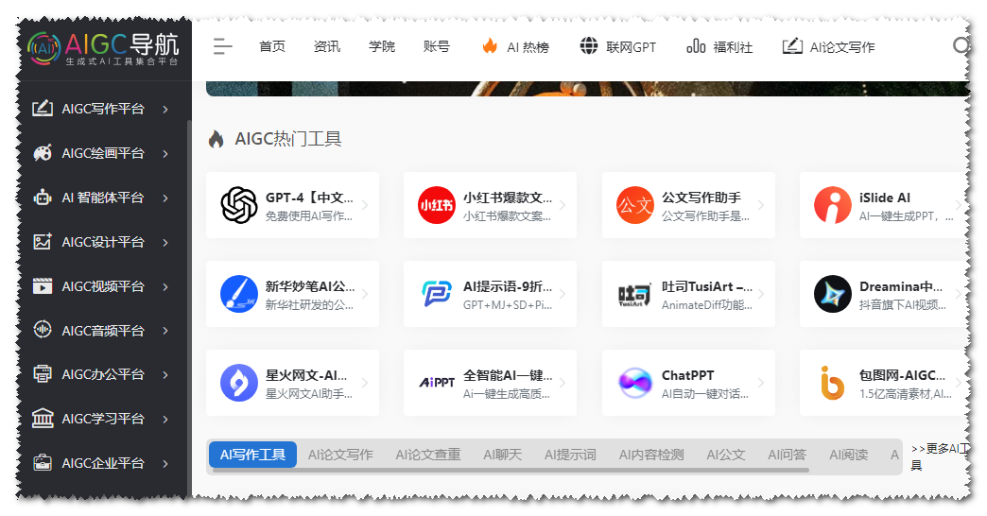This screenshot has height=516, width=987.
Task: Switch to the AI内容检测 tab
Action: tap(650, 455)
